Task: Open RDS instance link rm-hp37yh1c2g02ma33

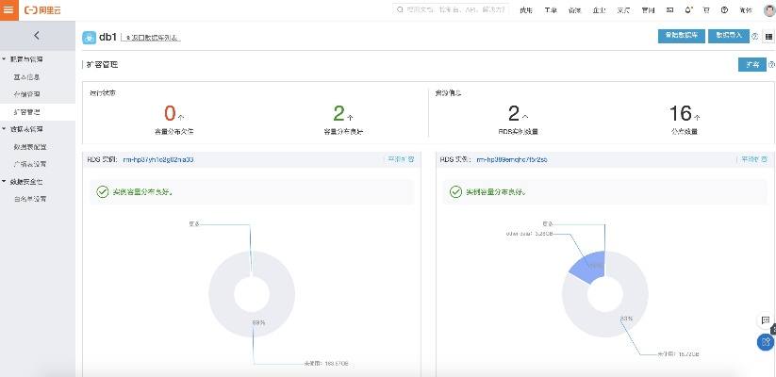Action: (158, 159)
